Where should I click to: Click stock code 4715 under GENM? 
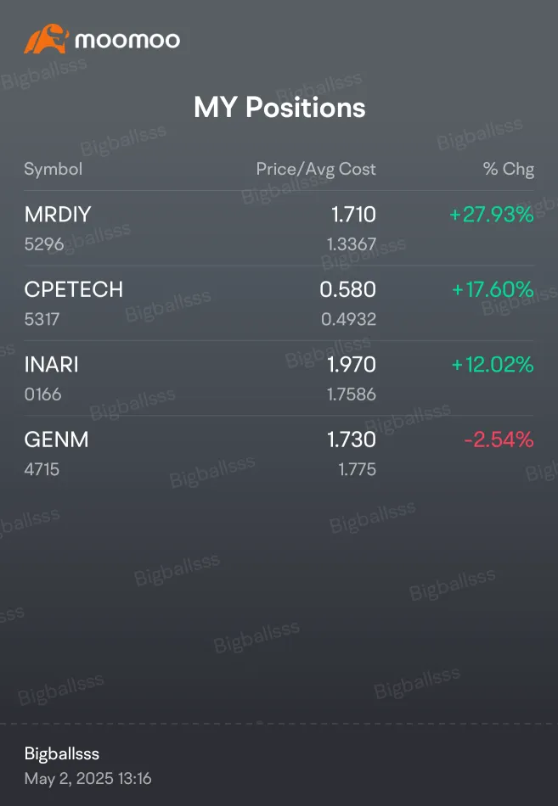point(42,469)
